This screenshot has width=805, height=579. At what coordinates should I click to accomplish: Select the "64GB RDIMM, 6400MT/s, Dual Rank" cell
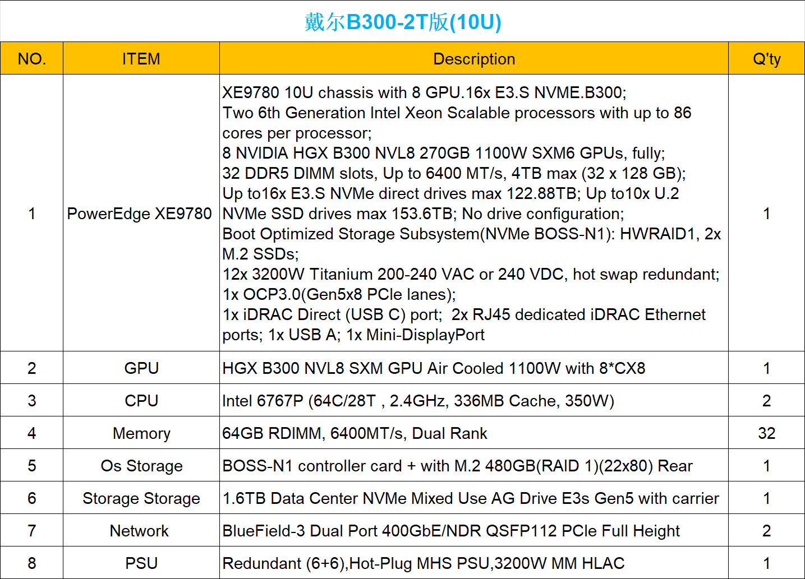[474, 433]
